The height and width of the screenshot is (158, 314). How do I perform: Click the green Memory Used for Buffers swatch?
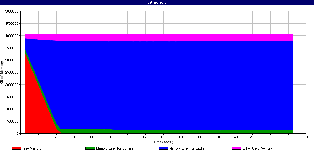click(x=90, y=148)
